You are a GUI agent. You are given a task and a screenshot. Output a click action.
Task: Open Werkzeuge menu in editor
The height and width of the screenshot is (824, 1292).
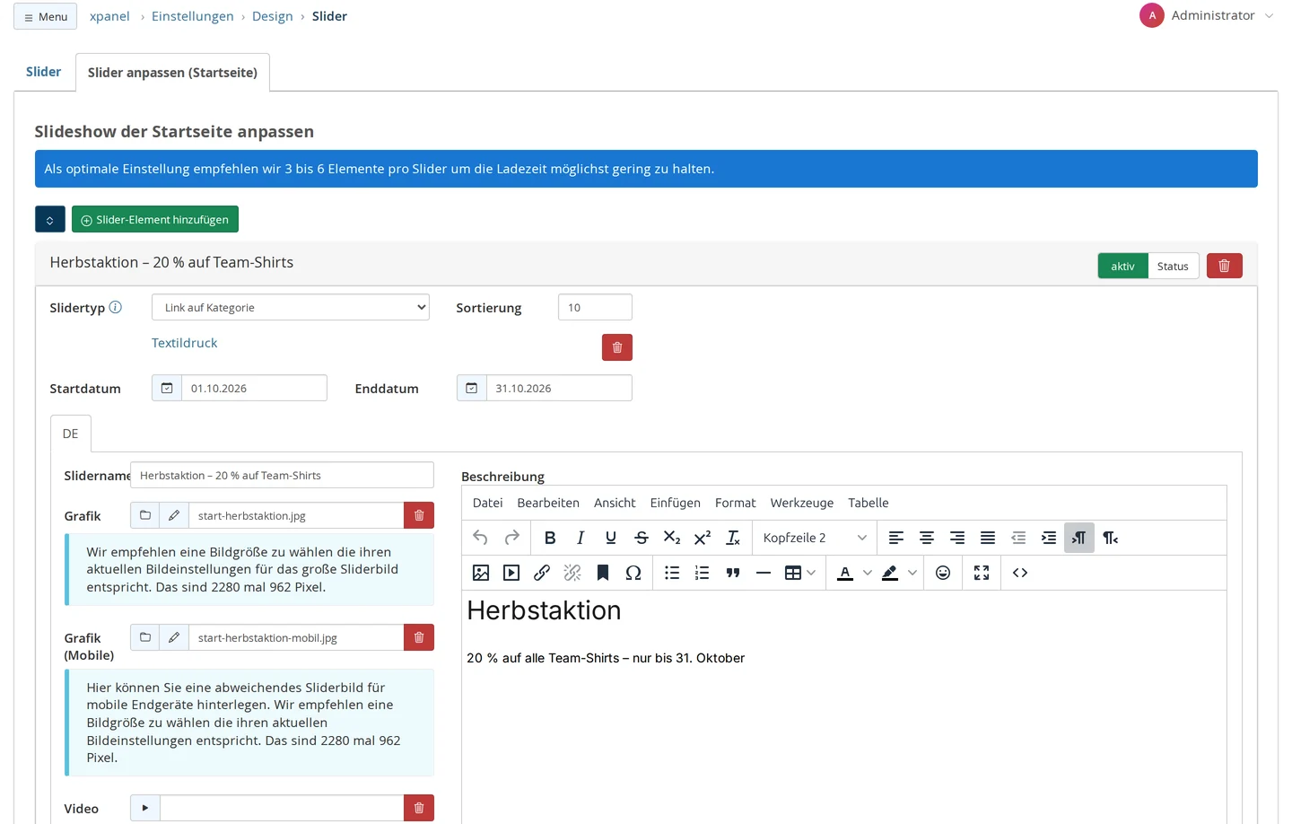click(x=802, y=503)
